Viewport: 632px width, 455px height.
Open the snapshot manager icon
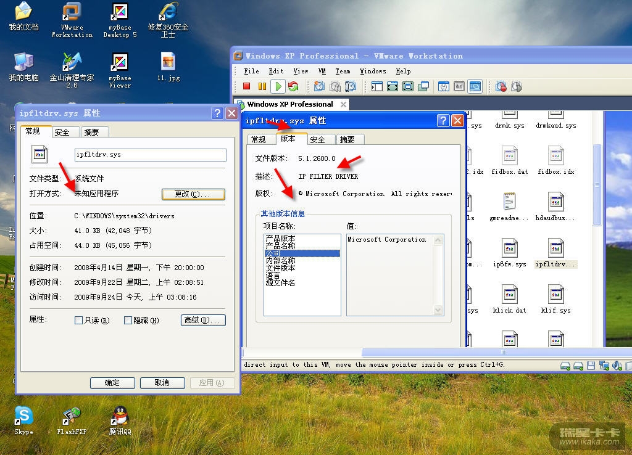tap(351, 86)
